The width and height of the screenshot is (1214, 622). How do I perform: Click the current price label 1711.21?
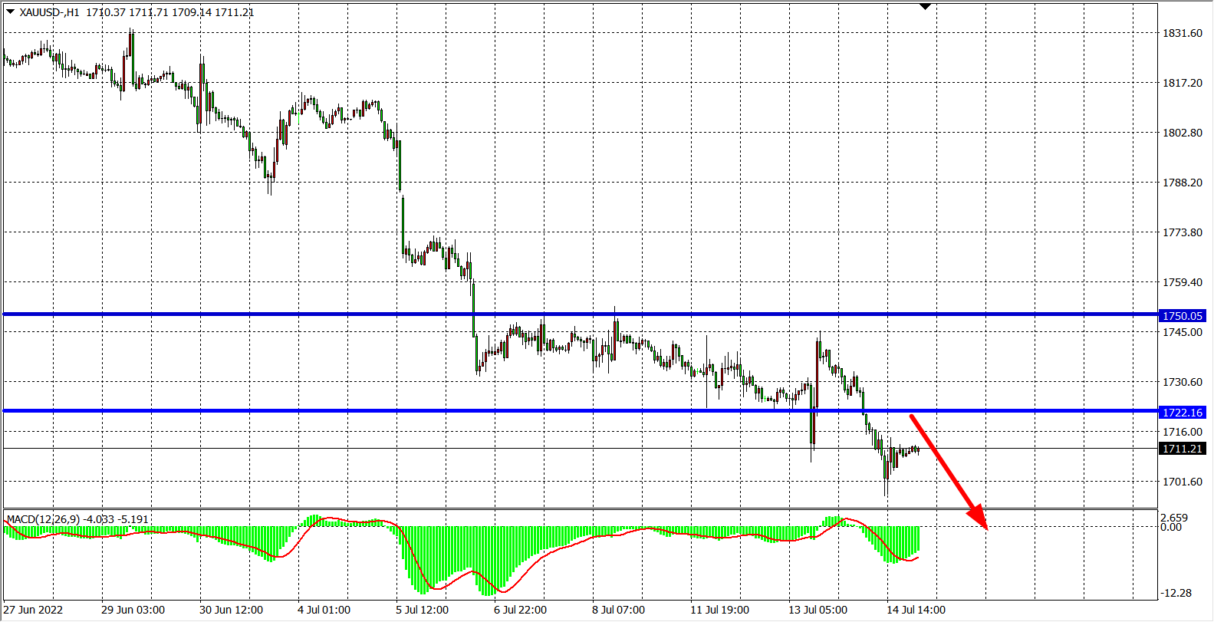coord(1182,449)
